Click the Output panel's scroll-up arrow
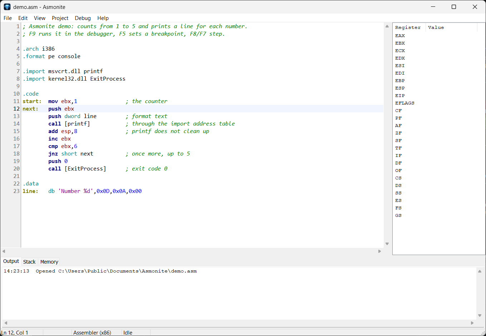 click(480, 271)
